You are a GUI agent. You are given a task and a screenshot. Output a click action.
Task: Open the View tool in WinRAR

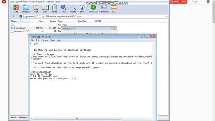point(45,9)
